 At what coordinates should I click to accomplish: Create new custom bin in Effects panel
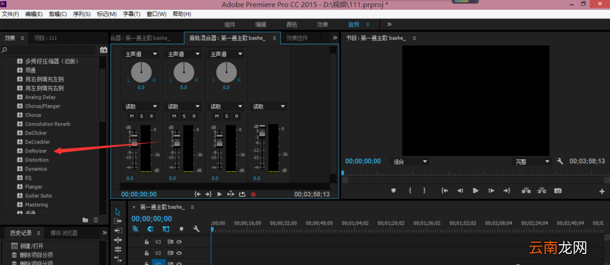point(85,220)
